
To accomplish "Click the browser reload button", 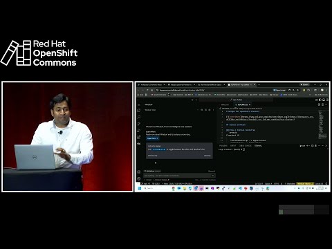I will point(147,90).
